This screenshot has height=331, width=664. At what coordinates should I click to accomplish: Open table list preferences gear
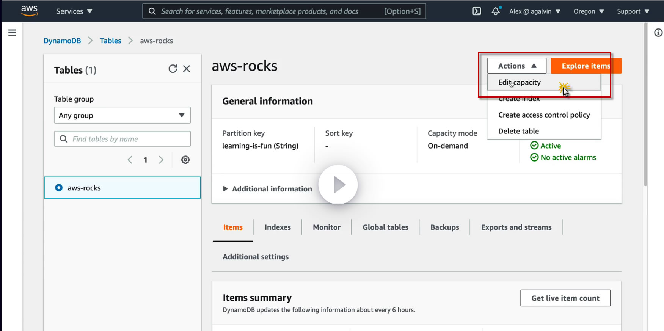click(185, 160)
